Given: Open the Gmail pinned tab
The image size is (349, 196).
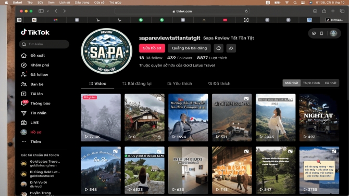Looking at the screenshot, I should pos(55,20).
